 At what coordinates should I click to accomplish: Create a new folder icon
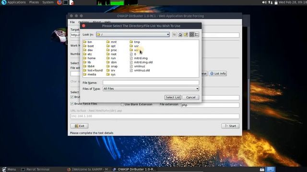[x=186, y=34]
